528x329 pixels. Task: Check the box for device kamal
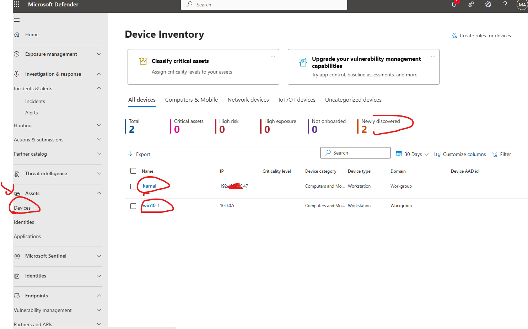133,187
